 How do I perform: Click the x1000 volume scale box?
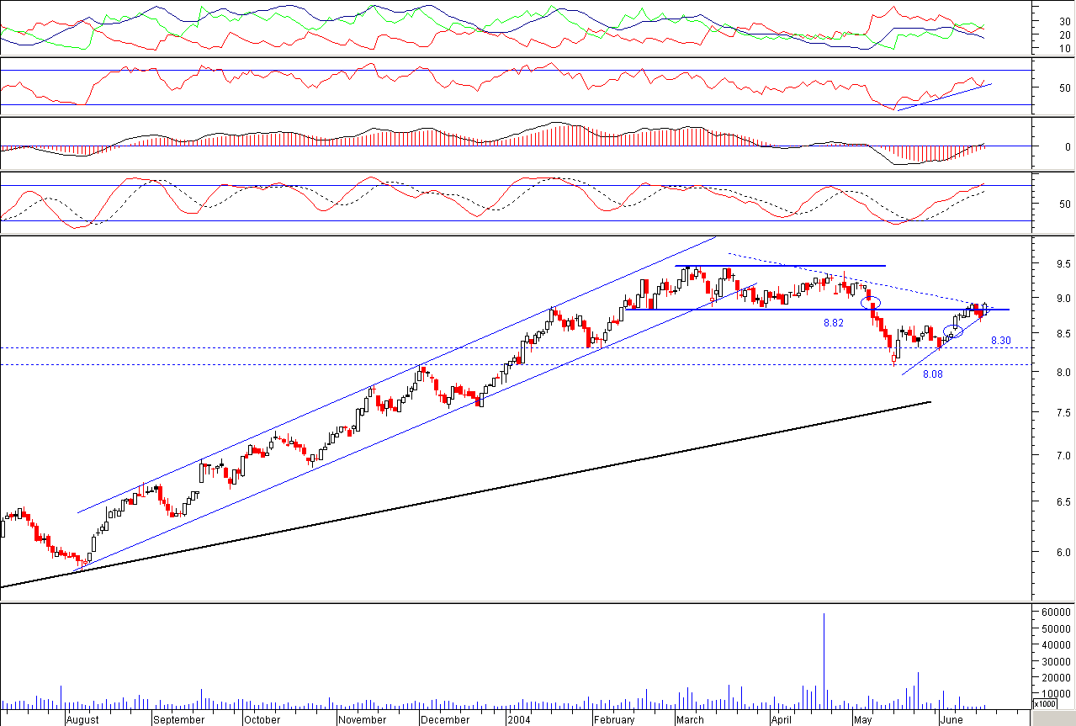1045,703
